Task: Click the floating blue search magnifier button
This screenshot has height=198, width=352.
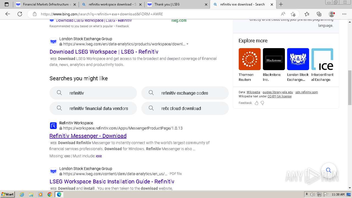Action: 329,170
